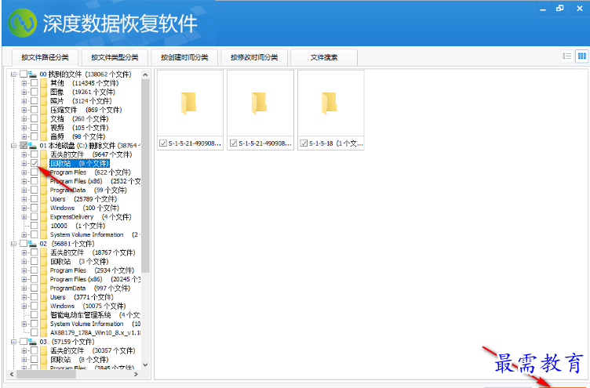
Task: Click folder icon of 图像 row
Action: tap(44, 92)
